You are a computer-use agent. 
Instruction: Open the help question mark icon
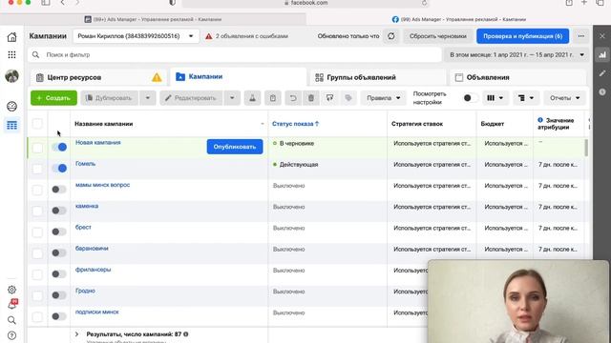(x=12, y=335)
